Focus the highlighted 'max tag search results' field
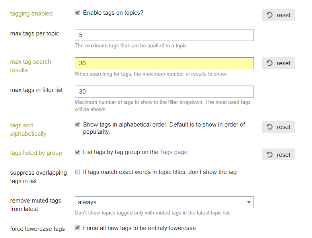 click(164, 63)
